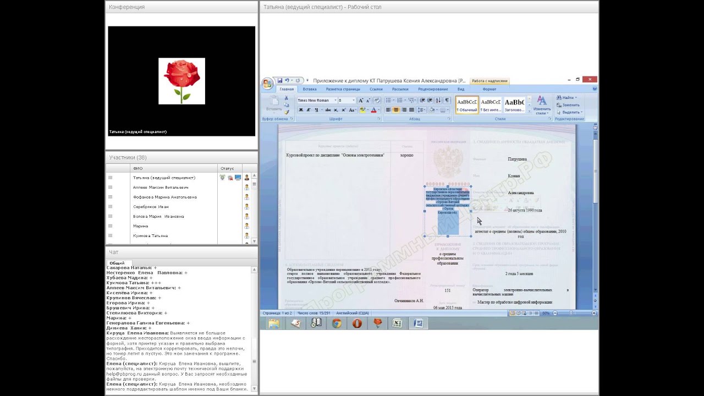
Task: Save the document via quick access toolbar
Action: (x=279, y=80)
